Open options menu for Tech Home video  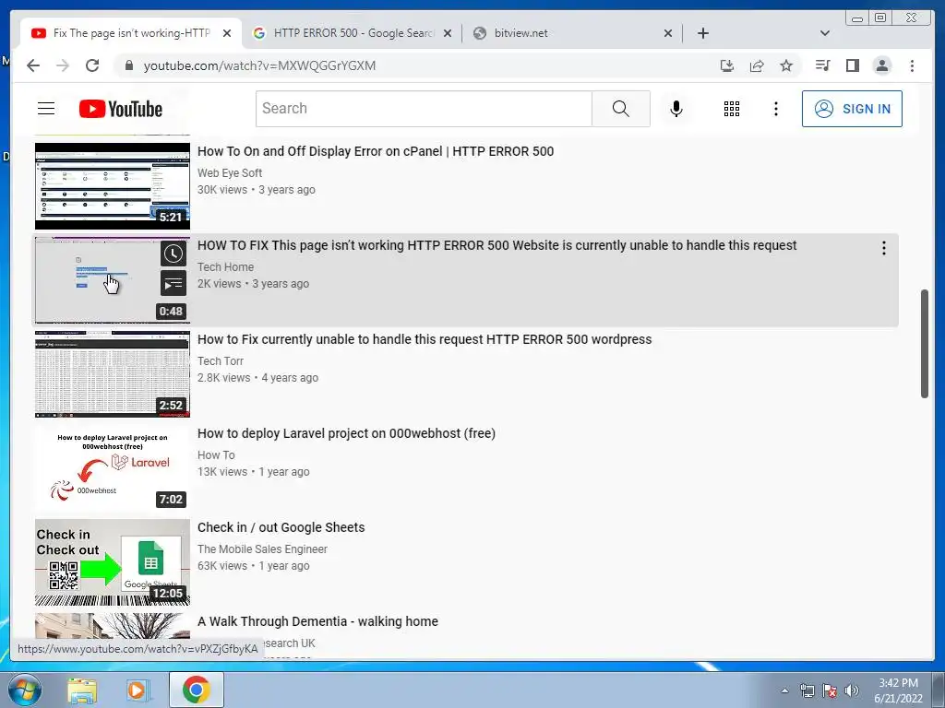883,247
